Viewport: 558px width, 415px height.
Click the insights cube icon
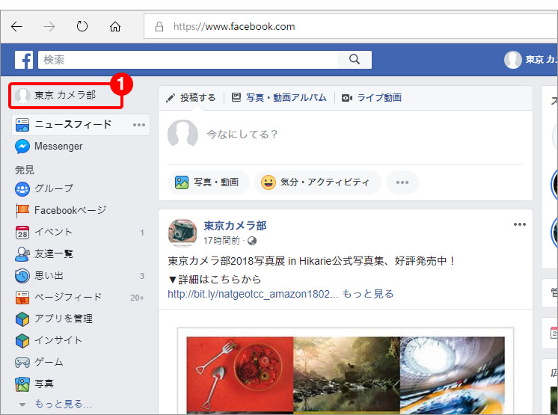pos(22,341)
